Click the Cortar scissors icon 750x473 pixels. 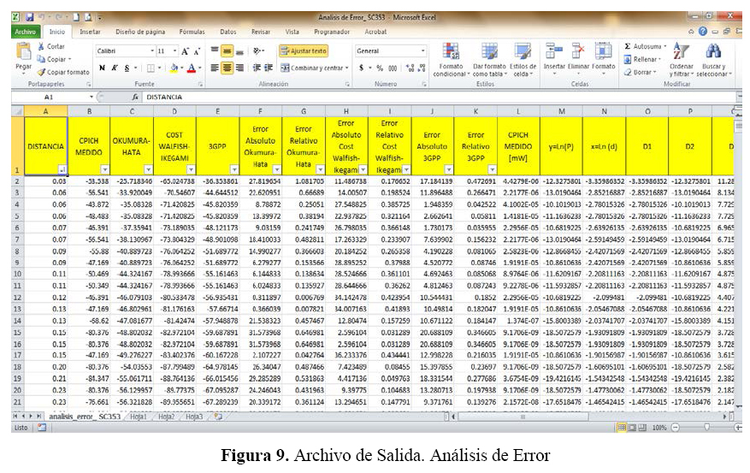pos(42,46)
